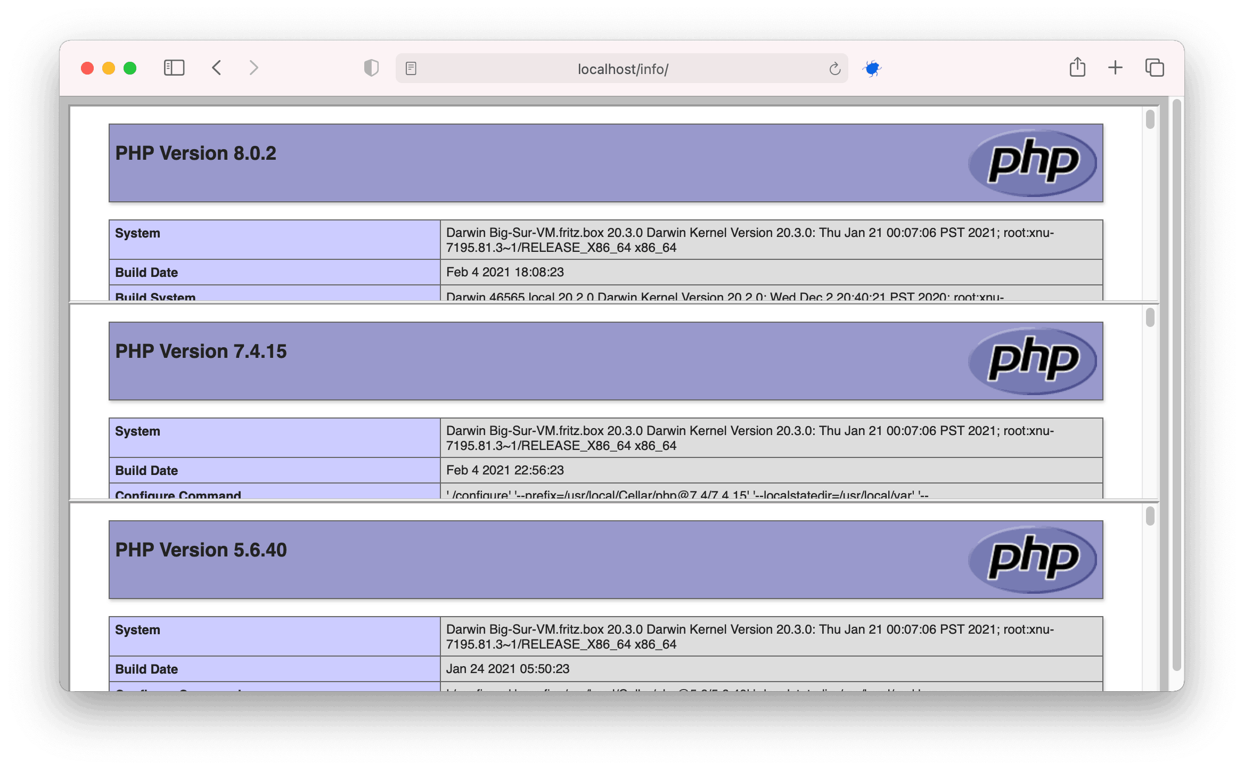Click the yellow minimize window button
The width and height of the screenshot is (1244, 770).
coord(109,68)
